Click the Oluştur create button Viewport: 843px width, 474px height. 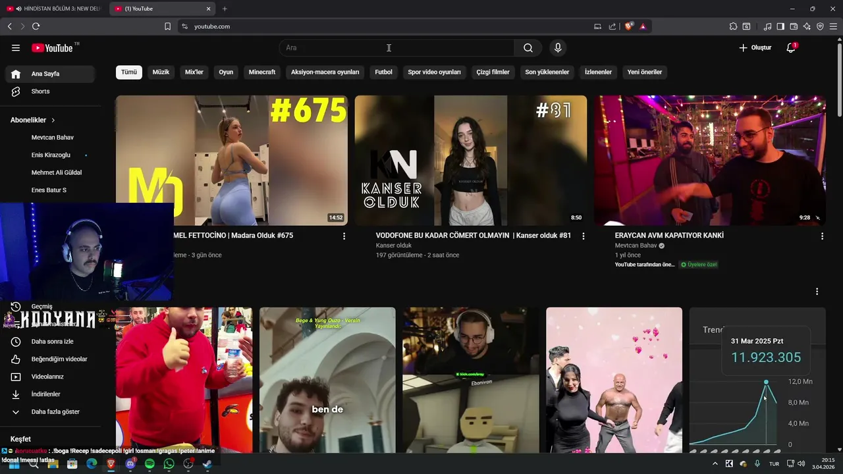click(755, 47)
